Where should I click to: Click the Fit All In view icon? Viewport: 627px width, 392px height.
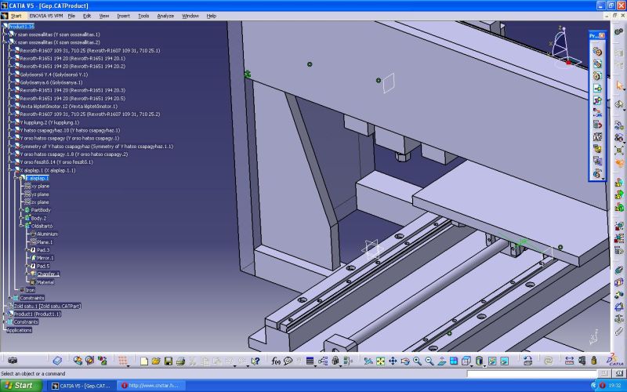click(380, 361)
